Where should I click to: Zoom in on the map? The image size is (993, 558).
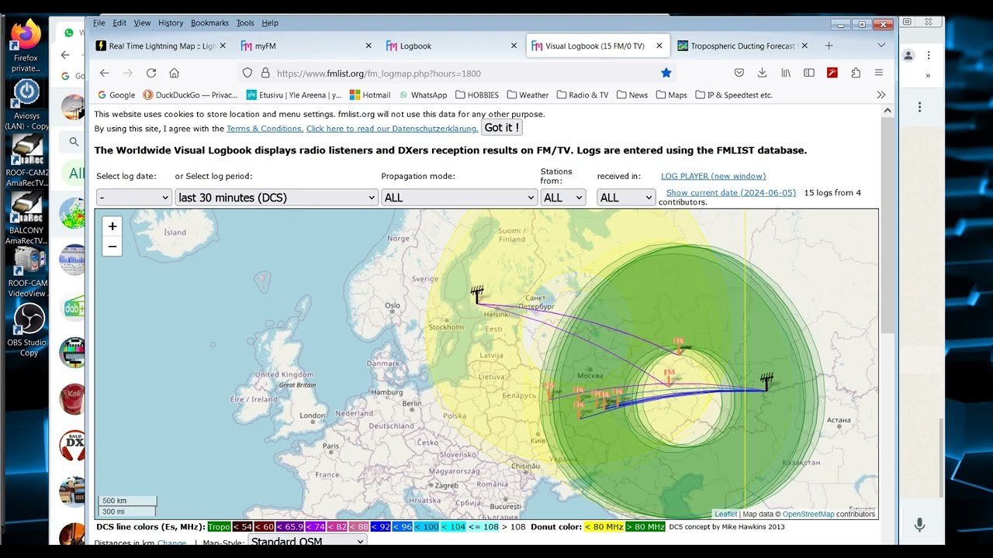112,226
